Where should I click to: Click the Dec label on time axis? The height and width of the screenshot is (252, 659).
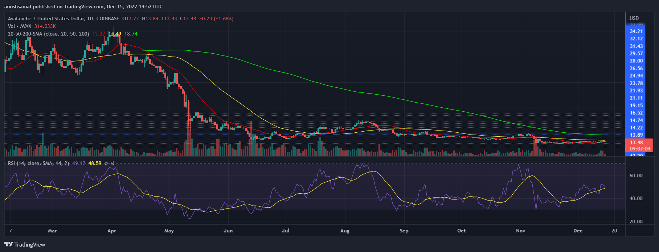coord(578,231)
